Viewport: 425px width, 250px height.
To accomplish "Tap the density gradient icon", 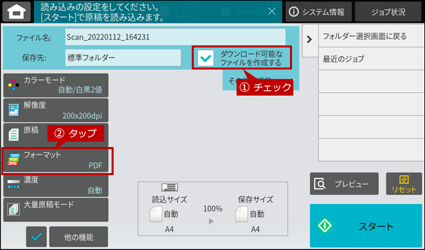I will point(13,184).
